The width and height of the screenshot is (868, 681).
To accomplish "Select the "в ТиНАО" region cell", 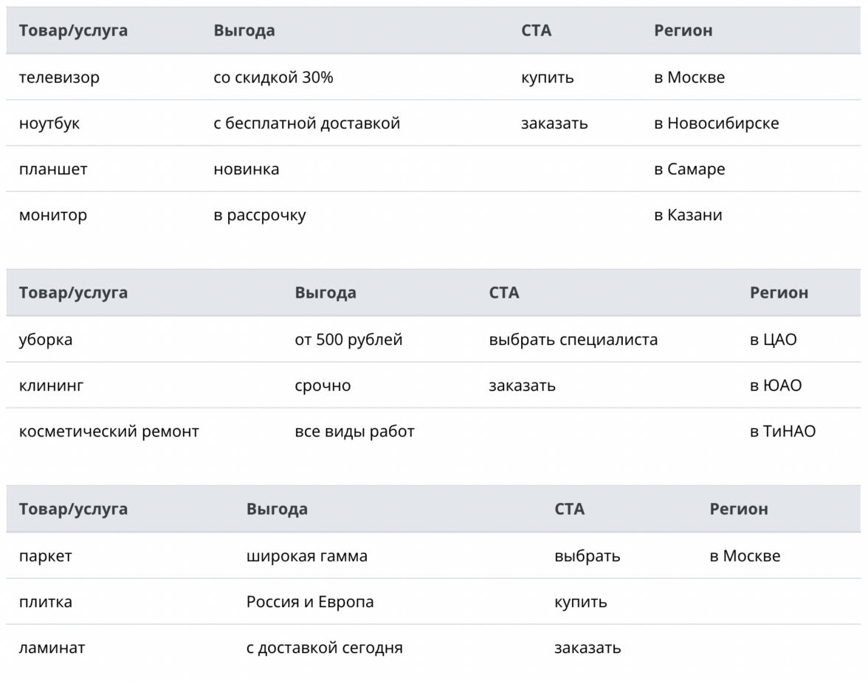I will pyautogui.click(x=782, y=431).
